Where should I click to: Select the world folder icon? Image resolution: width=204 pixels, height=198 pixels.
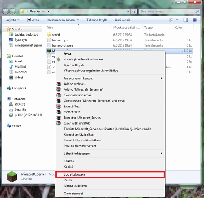pos(49,35)
